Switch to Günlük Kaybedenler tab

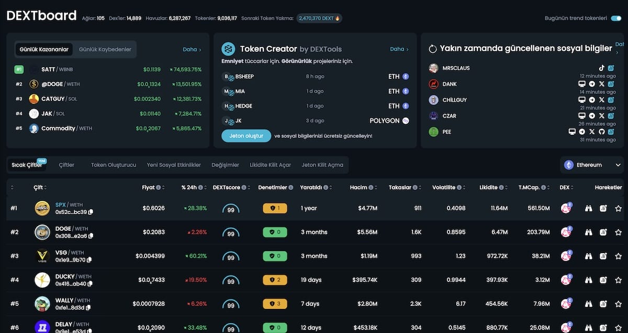coord(105,50)
